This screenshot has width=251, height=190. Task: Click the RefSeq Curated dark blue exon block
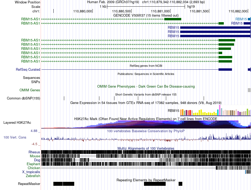[225, 70]
